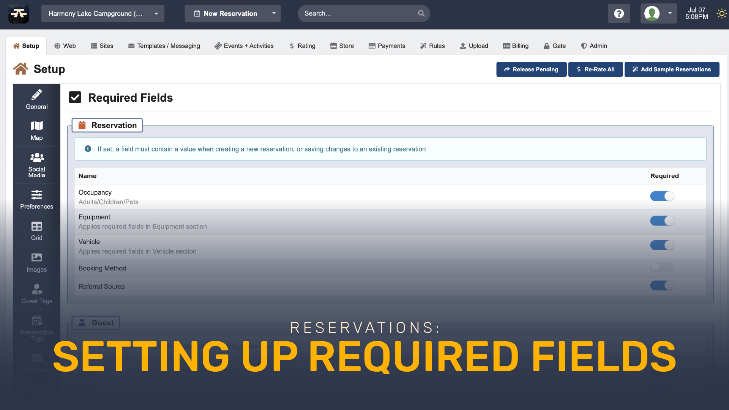Toggle the sun light/dark theme icon
Screen dimensions: 729x410
coord(721,14)
